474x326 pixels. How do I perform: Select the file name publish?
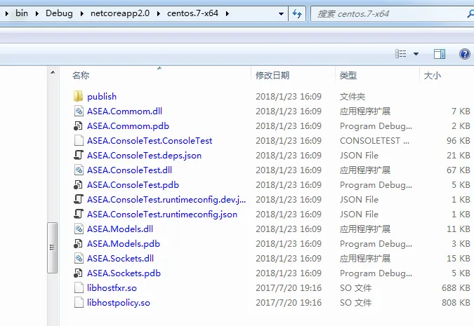[102, 97]
